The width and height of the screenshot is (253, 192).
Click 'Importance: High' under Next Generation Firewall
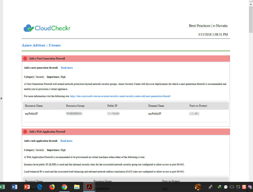(x=56, y=77)
